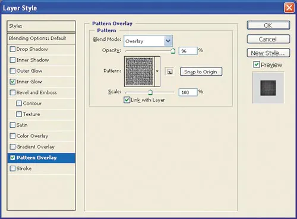
Task: Select the Color Overlay effect row
Action: click(41, 136)
